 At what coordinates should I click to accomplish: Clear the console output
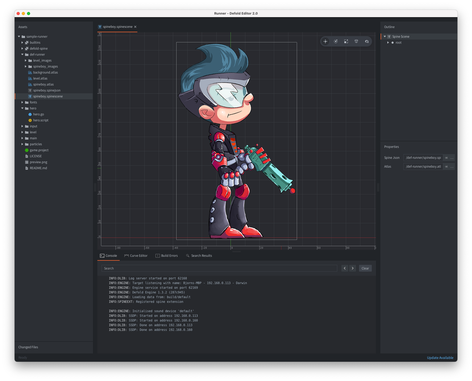pyautogui.click(x=365, y=268)
